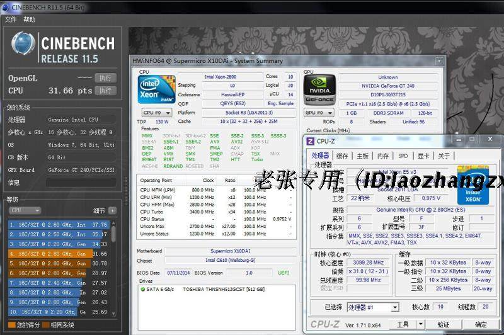Click the ranking list vertical scrollbar
This screenshot has width=504, height=335.
(x=113, y=268)
